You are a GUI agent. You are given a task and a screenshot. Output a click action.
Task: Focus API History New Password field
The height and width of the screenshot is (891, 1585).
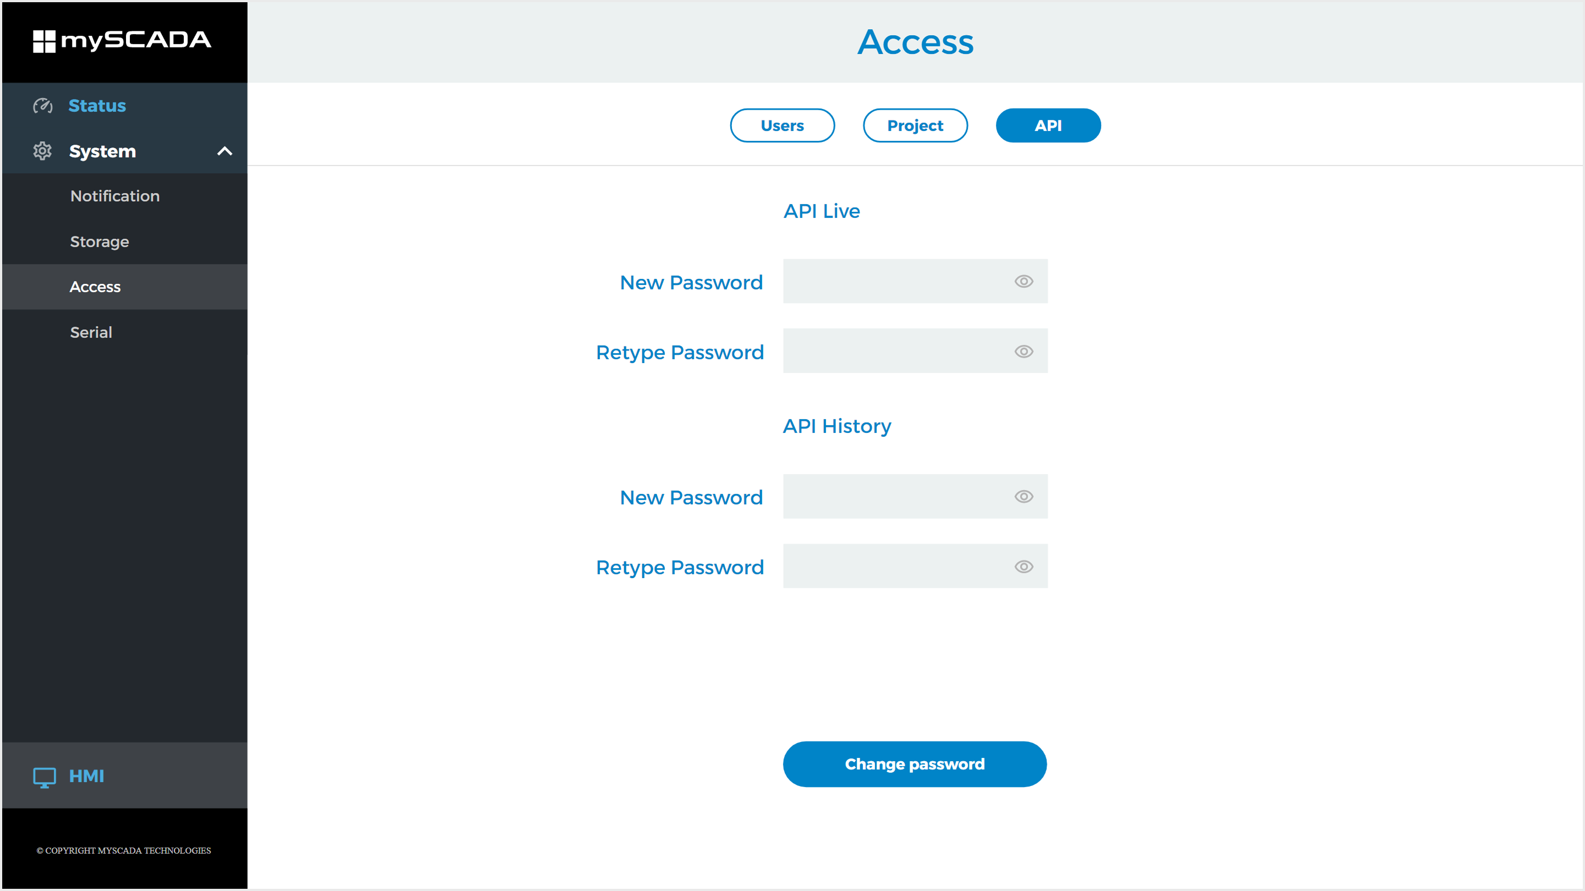tap(915, 497)
